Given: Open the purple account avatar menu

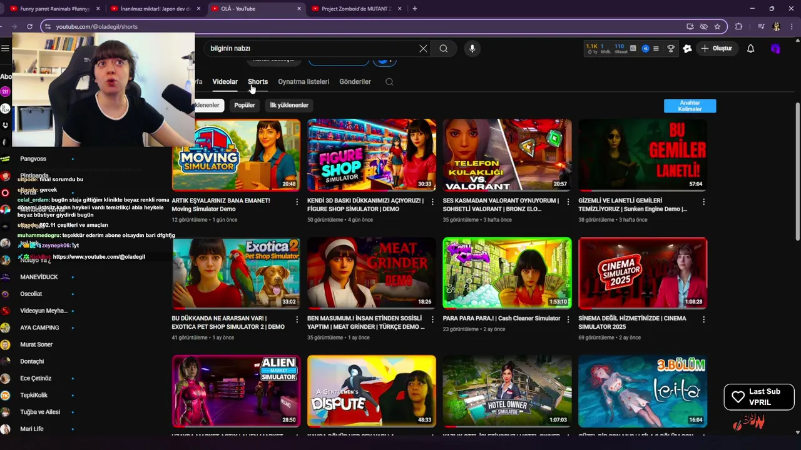Looking at the screenshot, I should pos(775,48).
